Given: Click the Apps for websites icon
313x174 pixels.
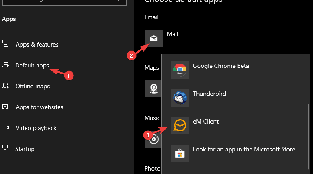Looking at the screenshot, I should [x=5, y=107].
